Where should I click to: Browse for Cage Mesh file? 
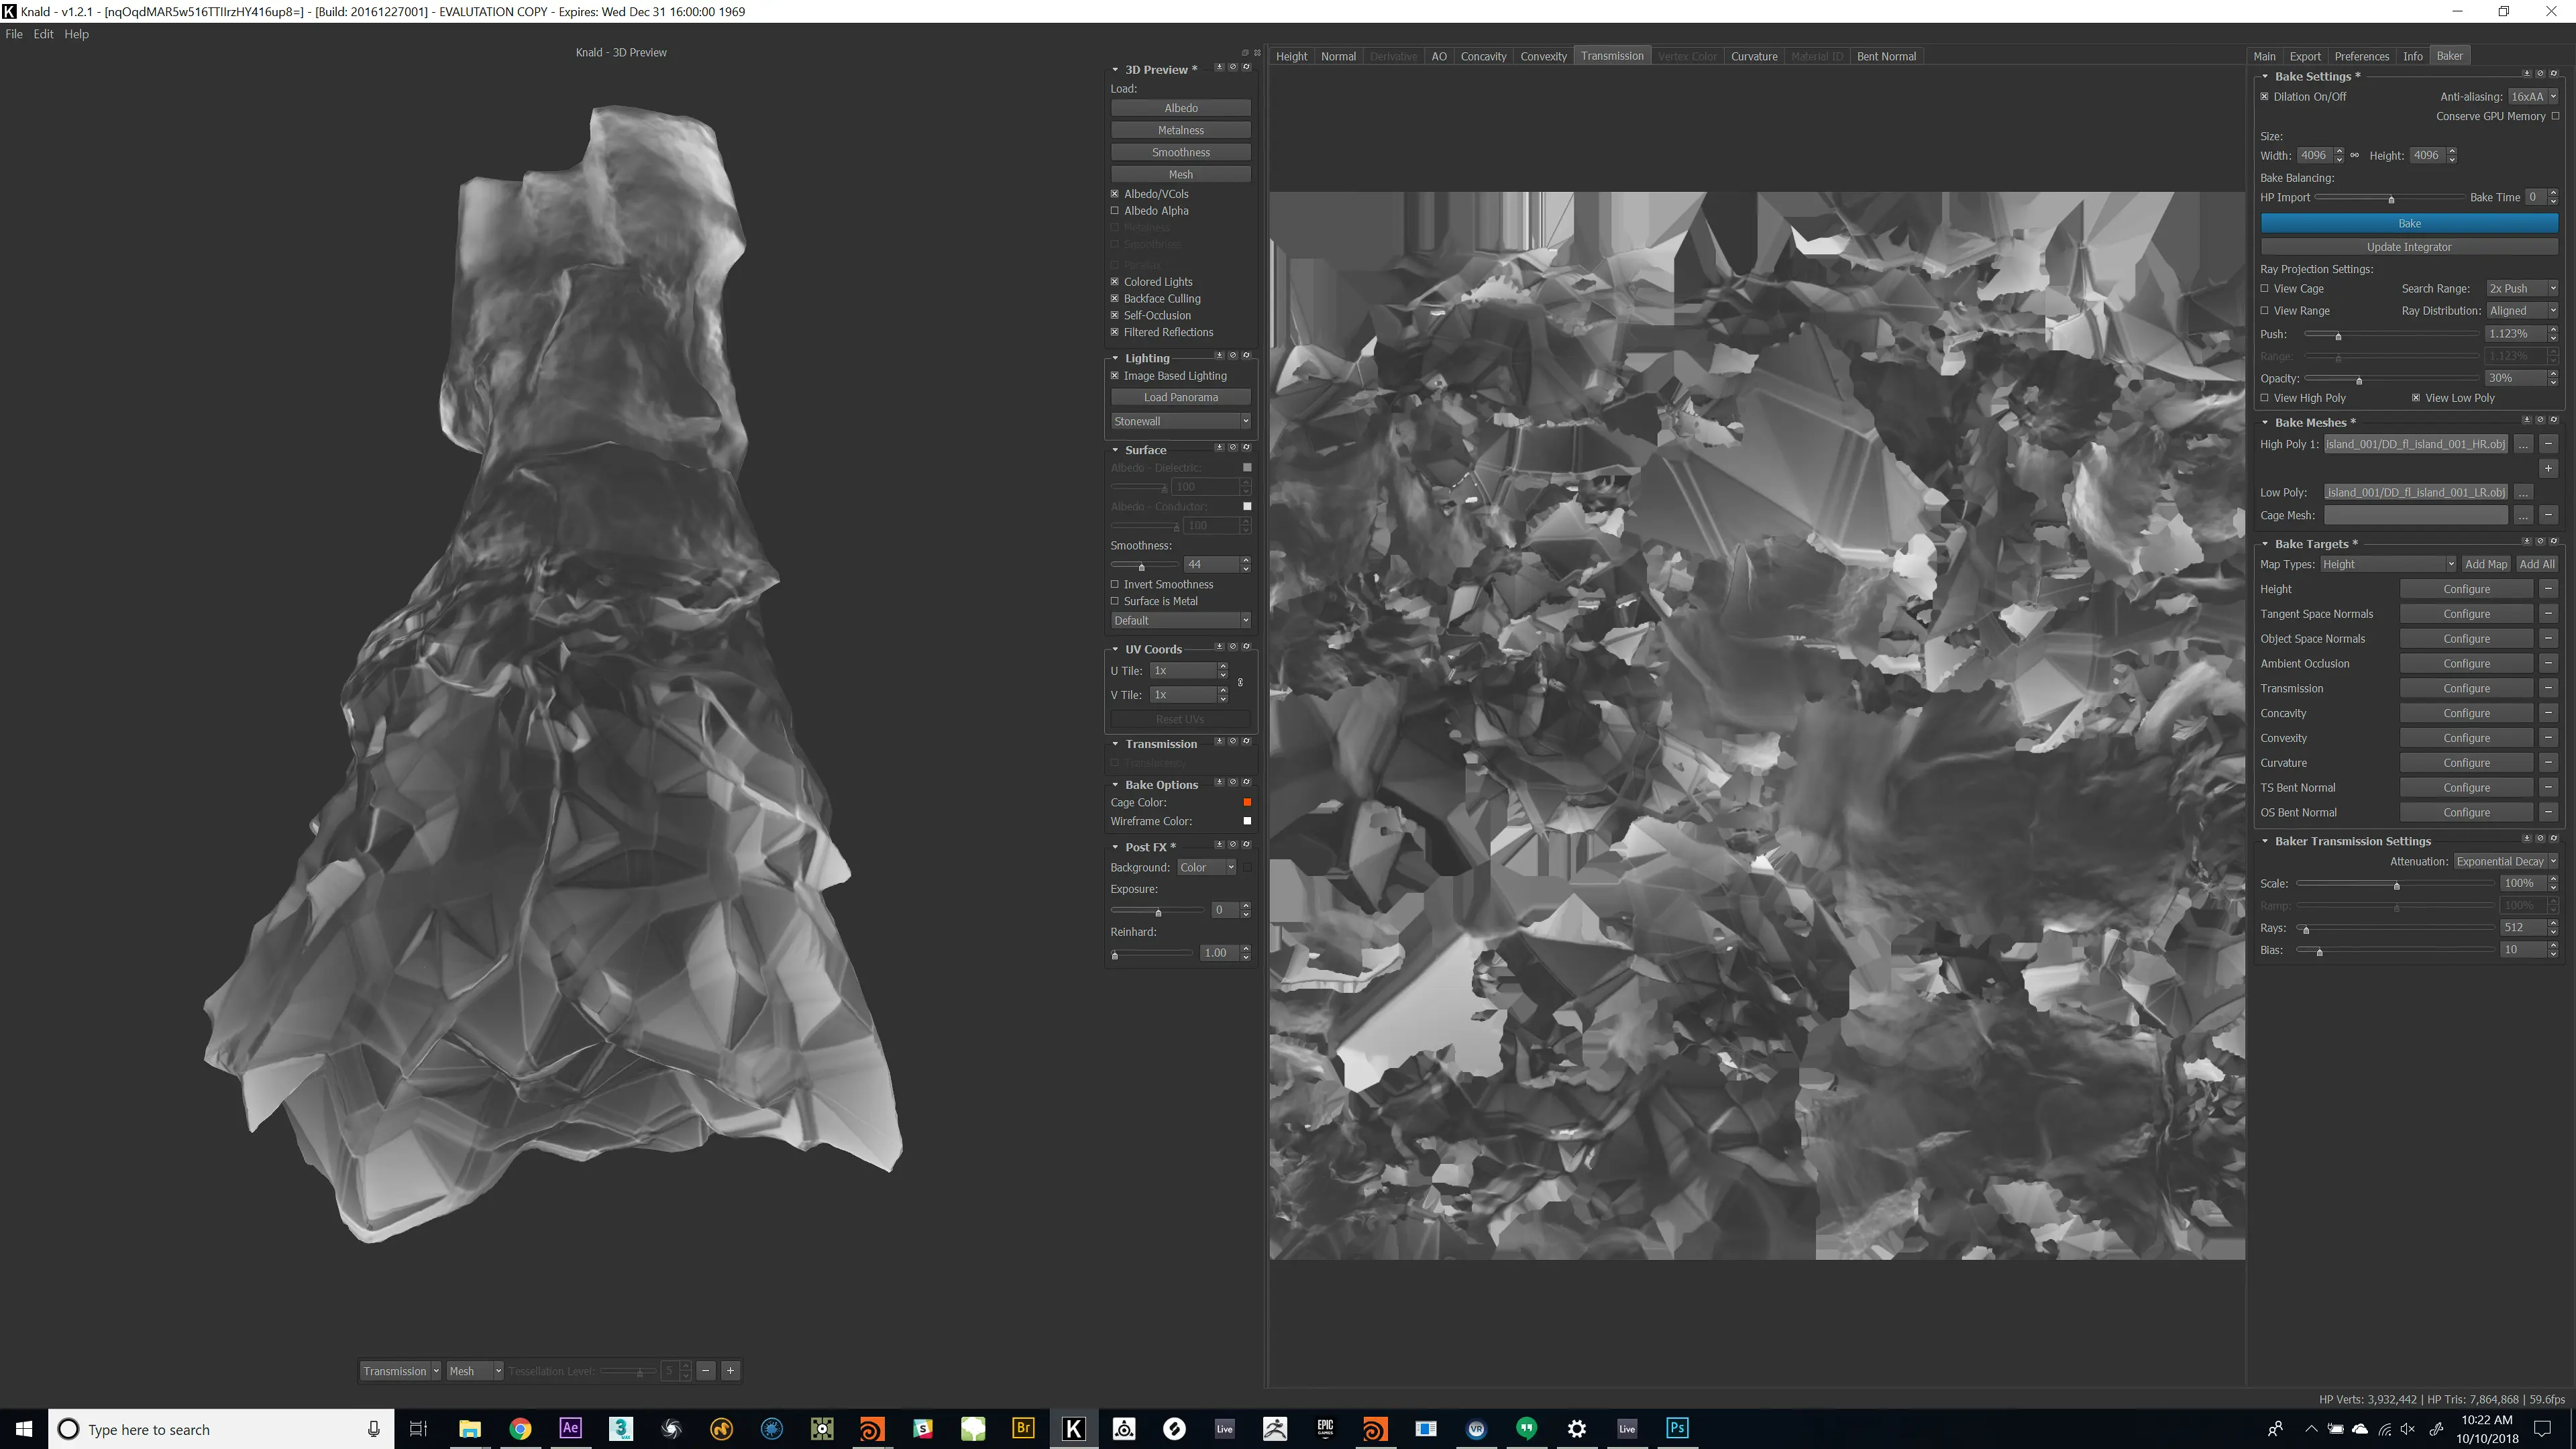click(x=2523, y=515)
